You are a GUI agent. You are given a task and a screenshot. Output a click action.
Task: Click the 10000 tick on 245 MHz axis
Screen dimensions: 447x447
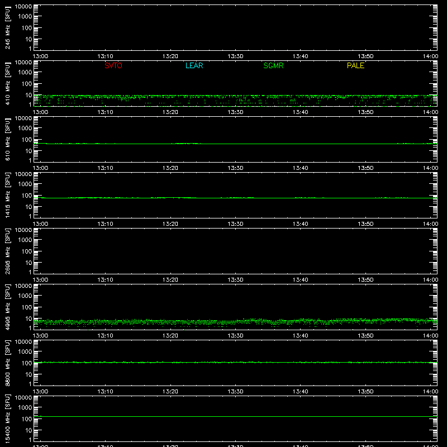[x=23, y=7]
